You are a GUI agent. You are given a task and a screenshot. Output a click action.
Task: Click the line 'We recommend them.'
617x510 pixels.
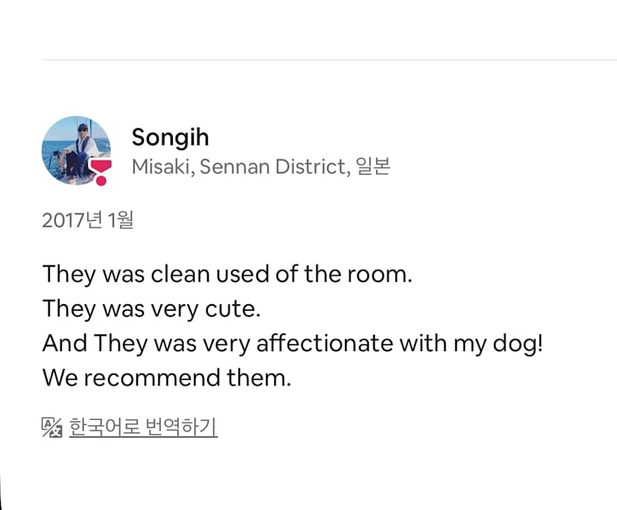coord(166,378)
